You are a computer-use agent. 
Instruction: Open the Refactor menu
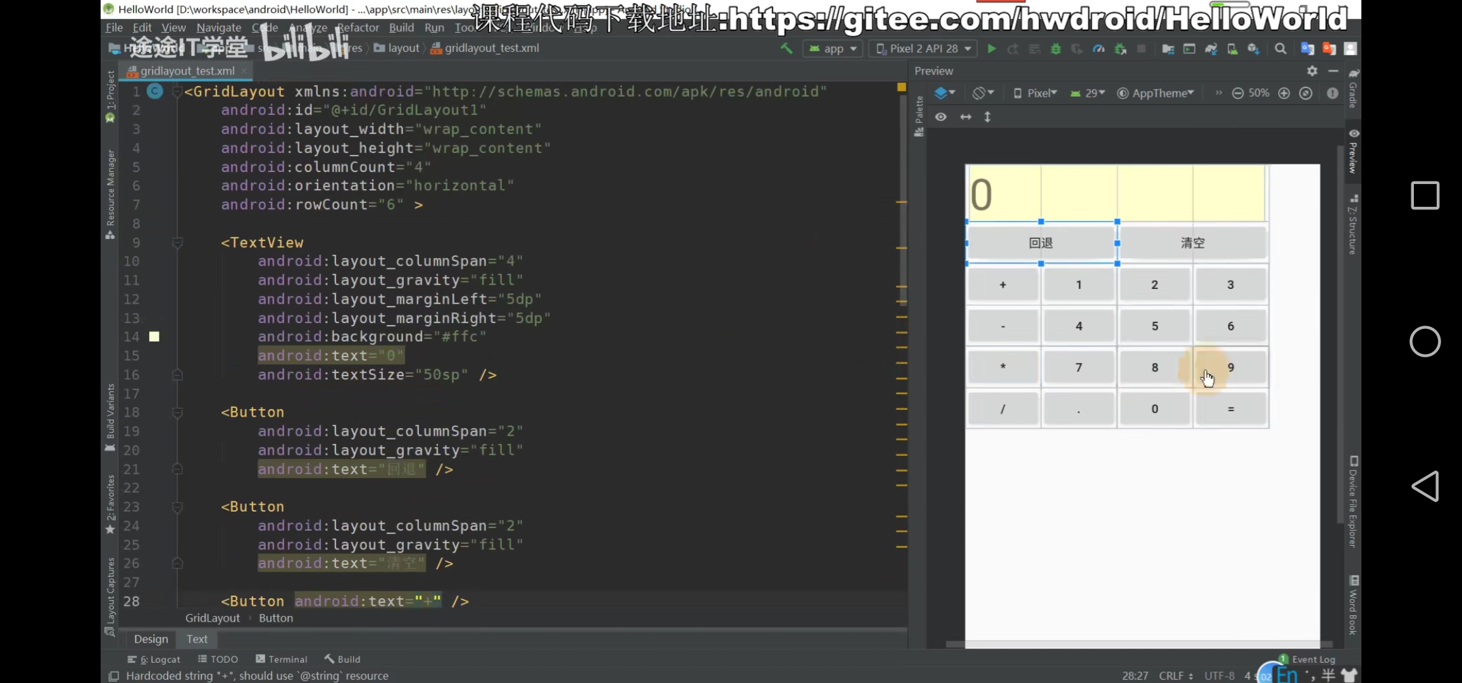358,27
